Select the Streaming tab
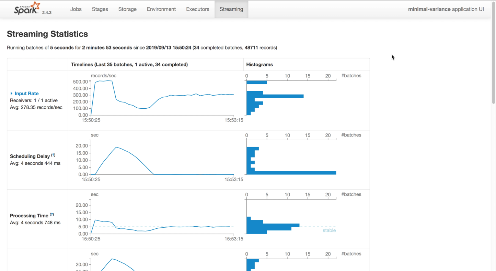 point(231,9)
